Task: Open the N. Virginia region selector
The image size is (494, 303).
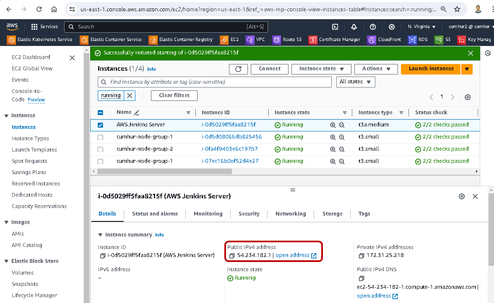Action: click(421, 27)
